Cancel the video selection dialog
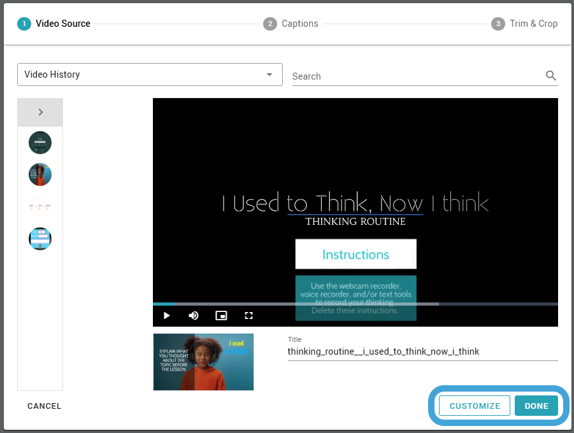Viewport: 574px width, 433px height. [x=45, y=406]
